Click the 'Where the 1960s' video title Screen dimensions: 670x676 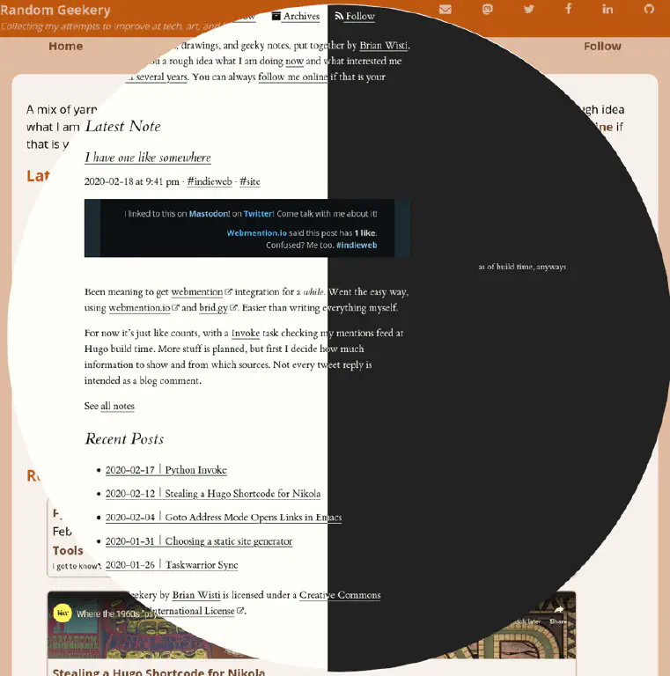coord(116,614)
